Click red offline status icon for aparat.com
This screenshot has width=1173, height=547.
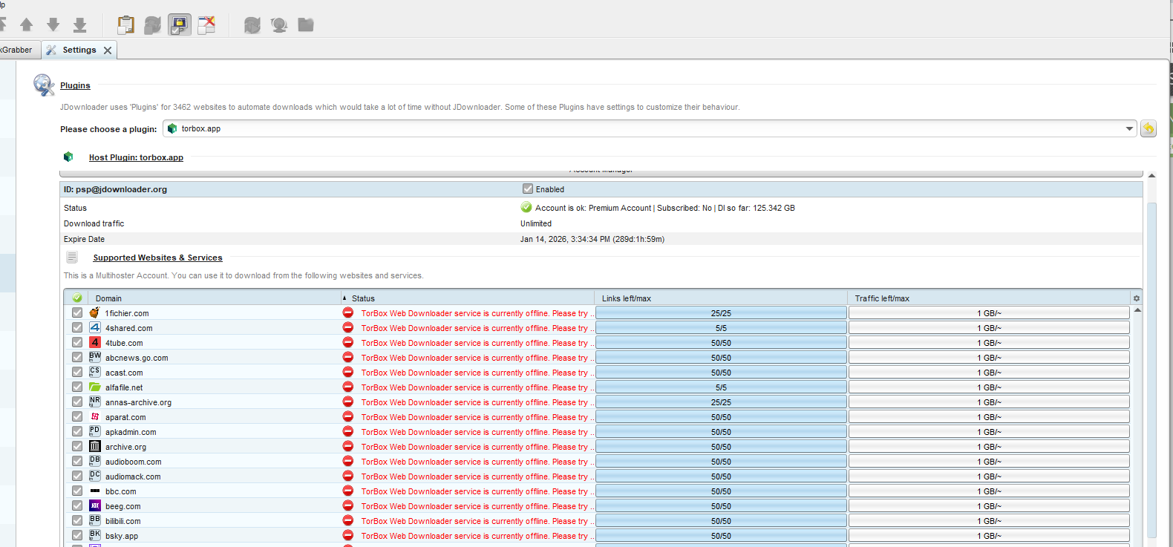(x=347, y=416)
